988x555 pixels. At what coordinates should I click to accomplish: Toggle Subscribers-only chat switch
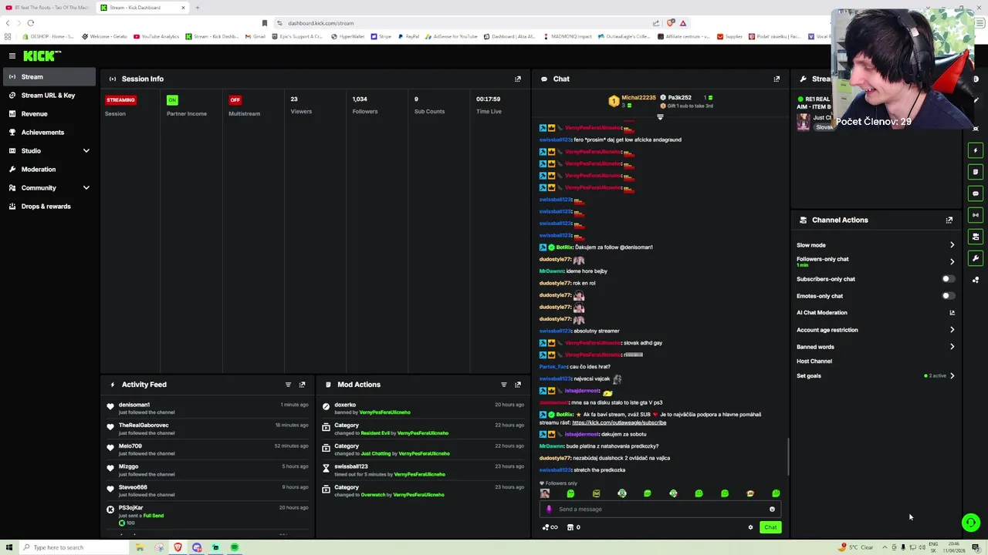948,279
